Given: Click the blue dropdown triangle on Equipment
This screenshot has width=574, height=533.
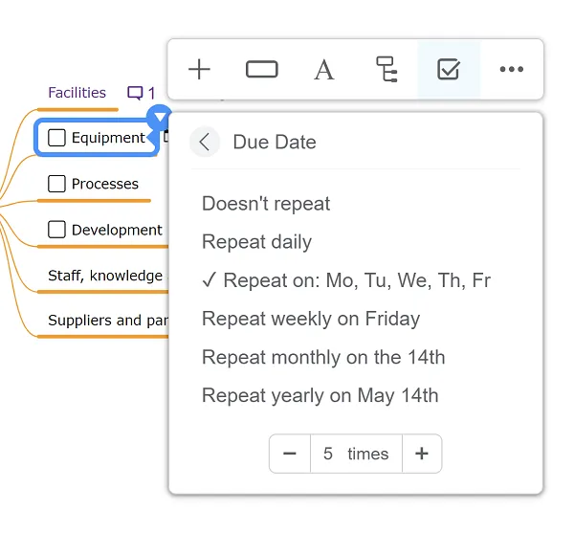Looking at the screenshot, I should pyautogui.click(x=160, y=117).
